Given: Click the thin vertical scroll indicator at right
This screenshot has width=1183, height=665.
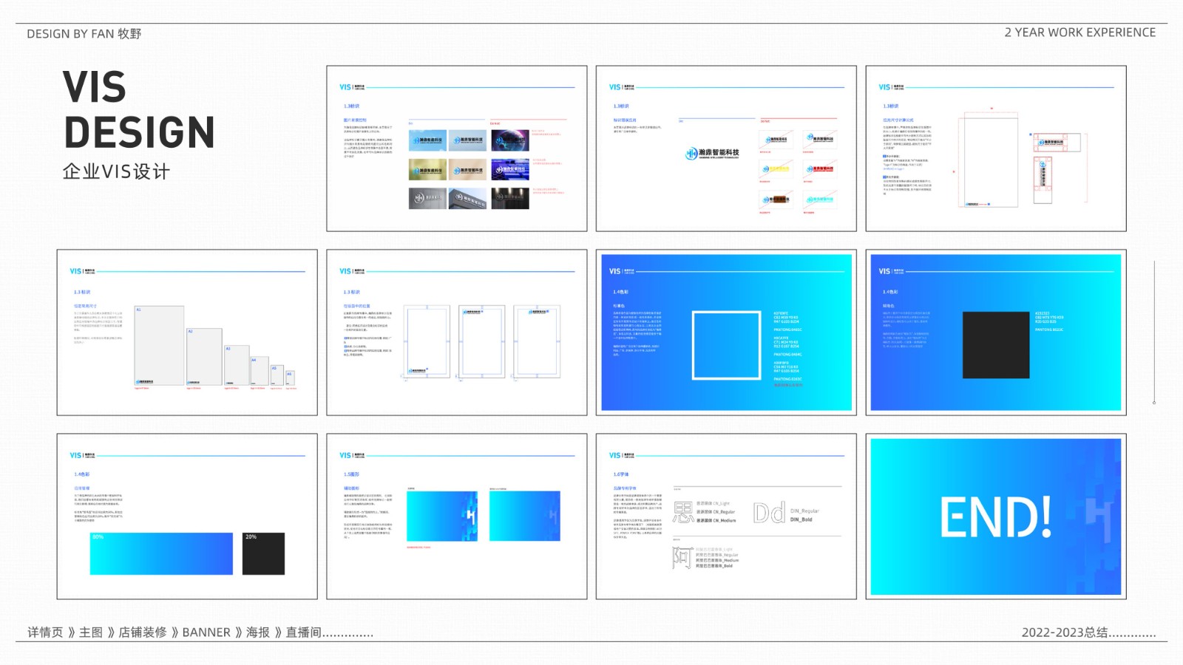Looking at the screenshot, I should 1154,332.
